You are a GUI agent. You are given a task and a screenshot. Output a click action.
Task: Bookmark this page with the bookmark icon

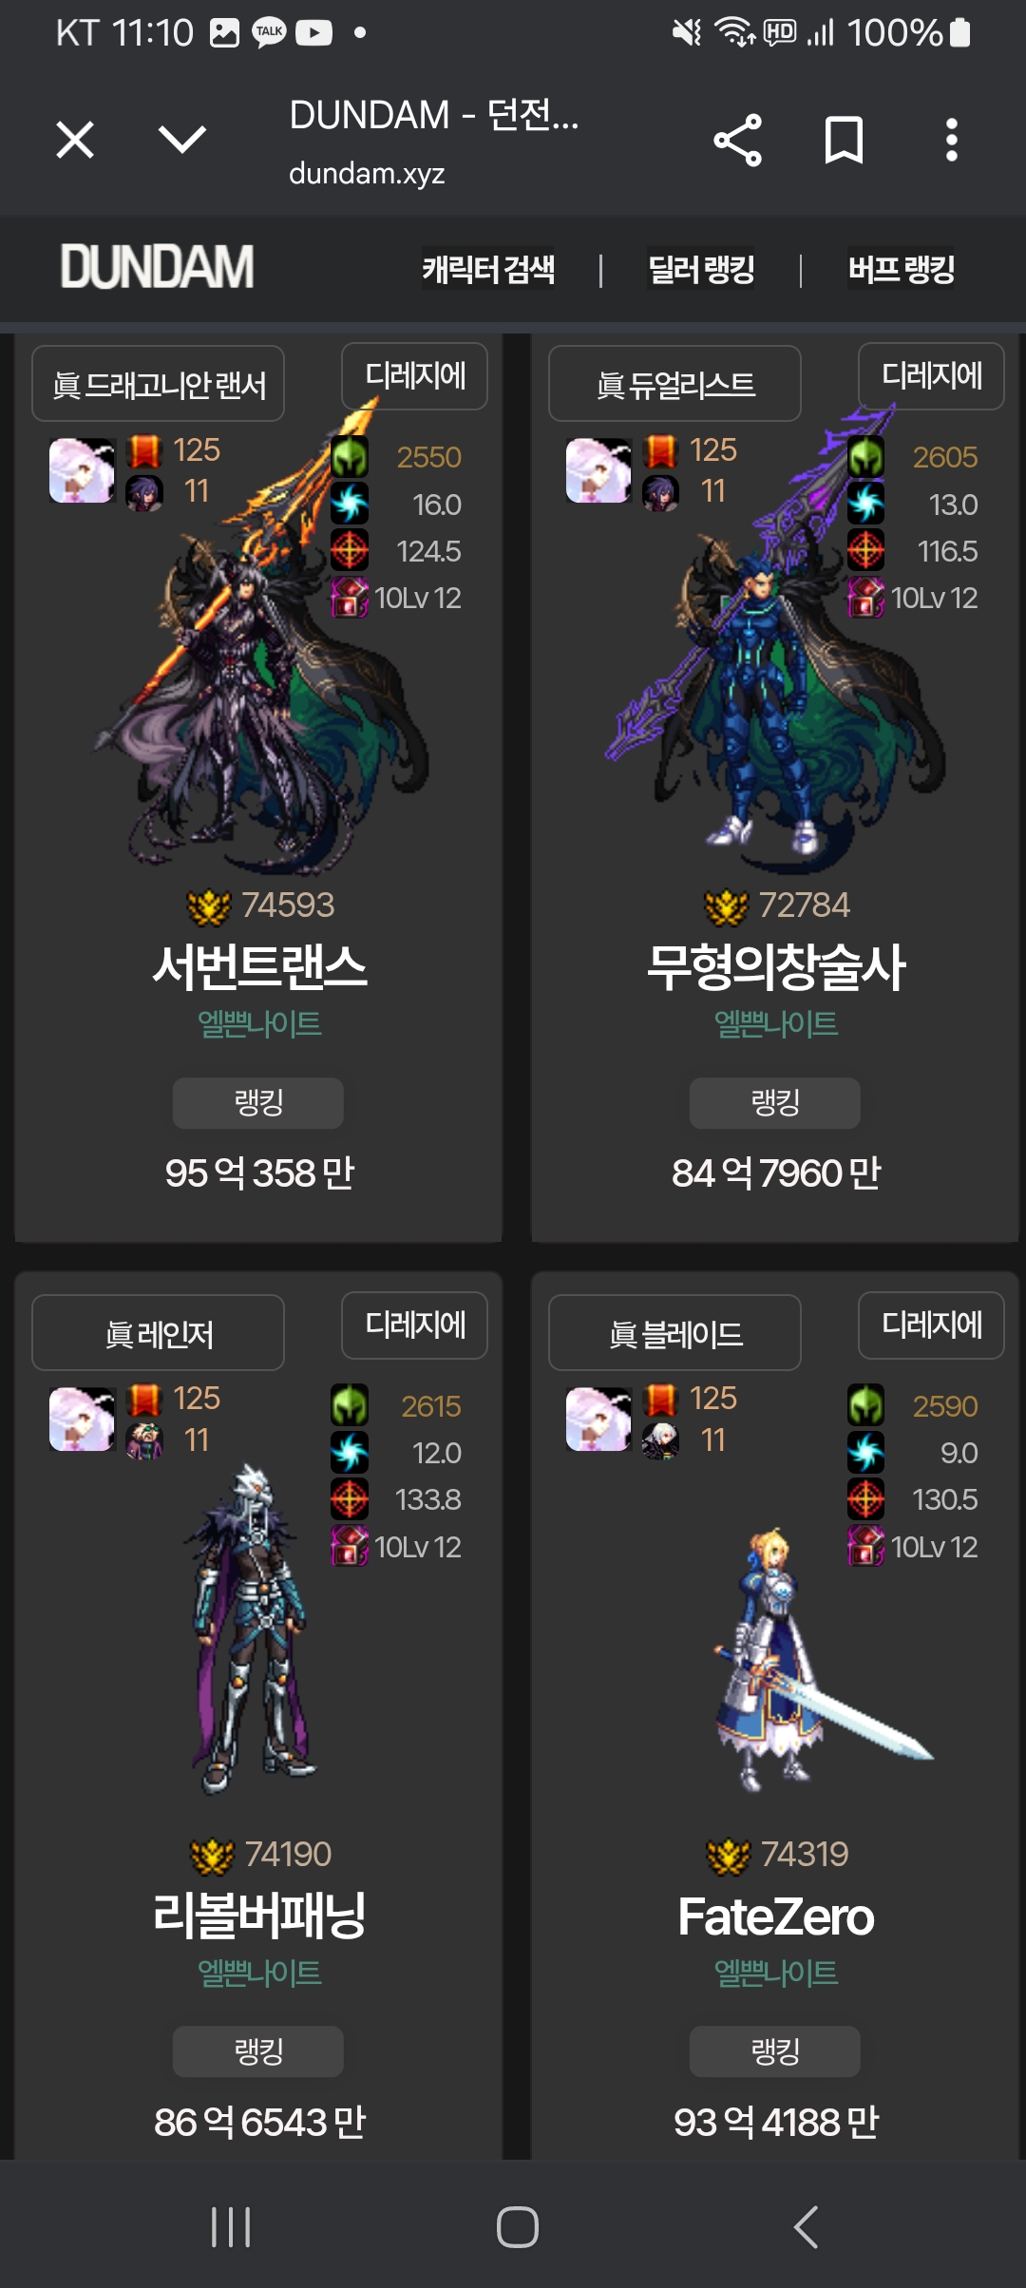844,141
